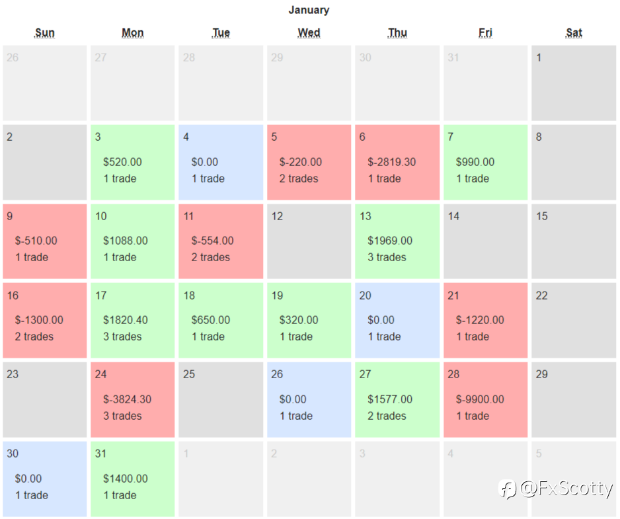
Task: Click the January 30 breakeven $0.00 cell
Action: coord(45,479)
